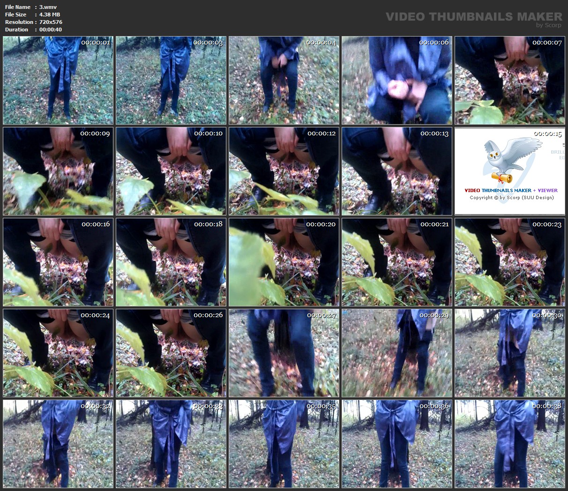Click the frame stamped 00:00:36

click(397, 444)
